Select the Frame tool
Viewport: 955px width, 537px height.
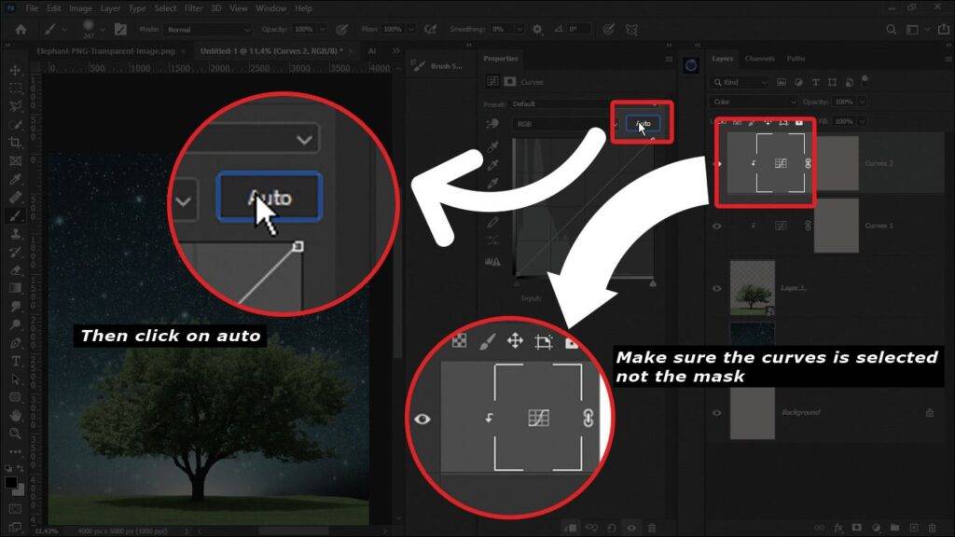point(15,161)
